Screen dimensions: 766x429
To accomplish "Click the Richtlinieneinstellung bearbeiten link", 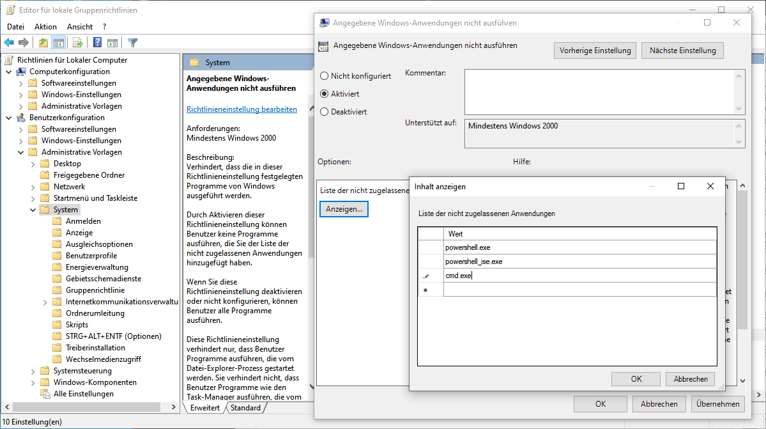I will [241, 109].
